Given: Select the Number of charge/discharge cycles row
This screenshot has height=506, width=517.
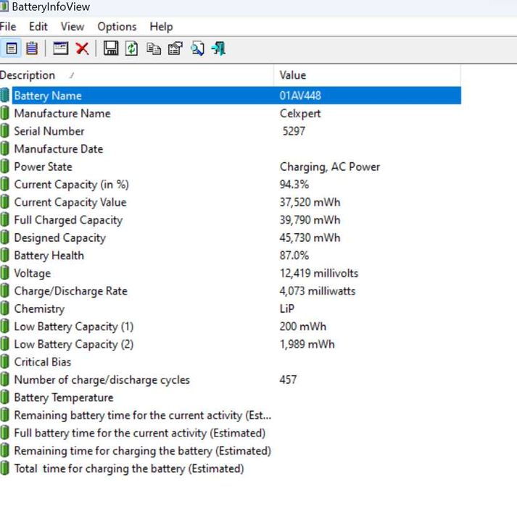Looking at the screenshot, I should click(231, 380).
